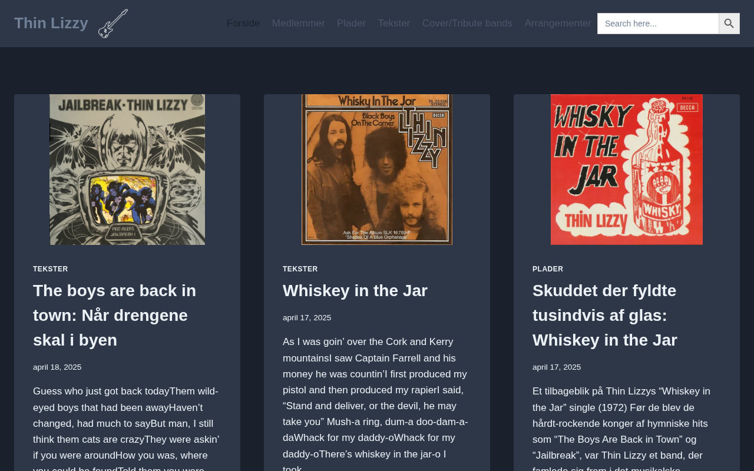This screenshot has width=754, height=471.
Task: Open the Jailbreak album cover thumbnail
Action: click(x=127, y=170)
